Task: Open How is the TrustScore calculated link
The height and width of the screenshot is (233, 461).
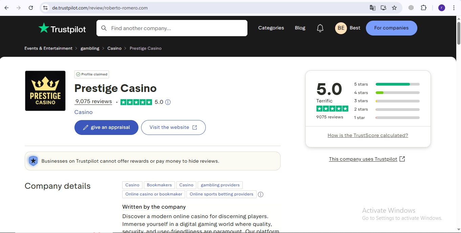Action: tap(368, 135)
